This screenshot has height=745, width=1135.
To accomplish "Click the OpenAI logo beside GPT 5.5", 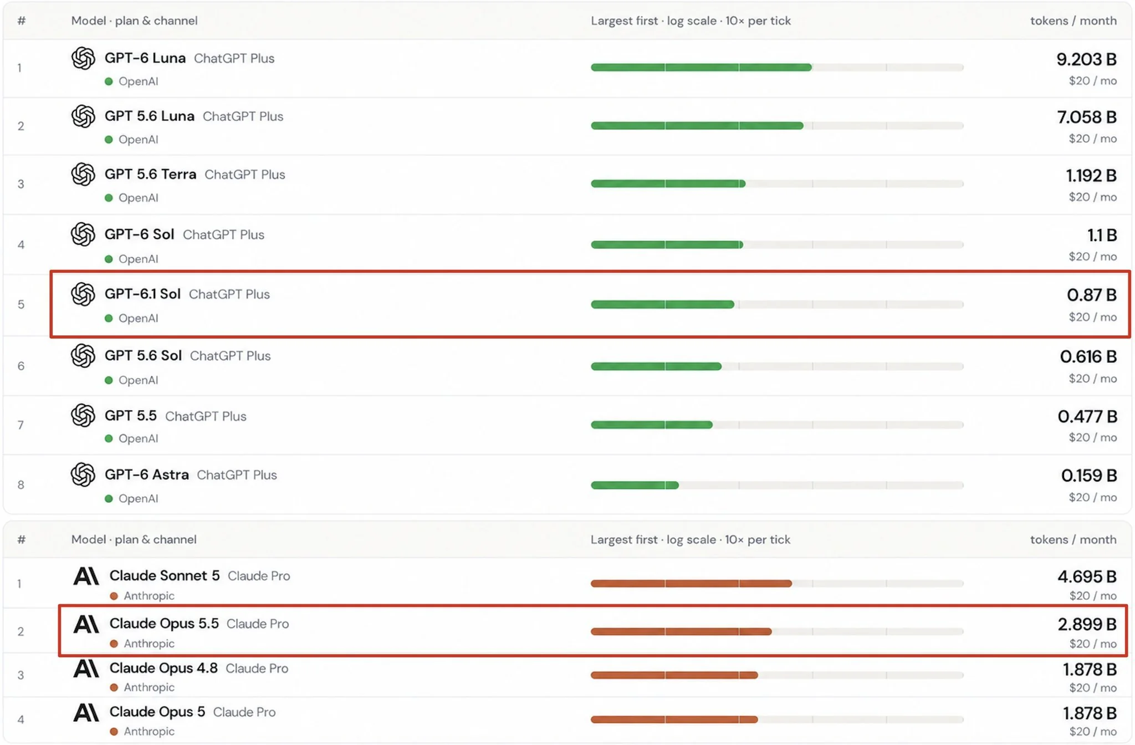I will click(x=83, y=416).
